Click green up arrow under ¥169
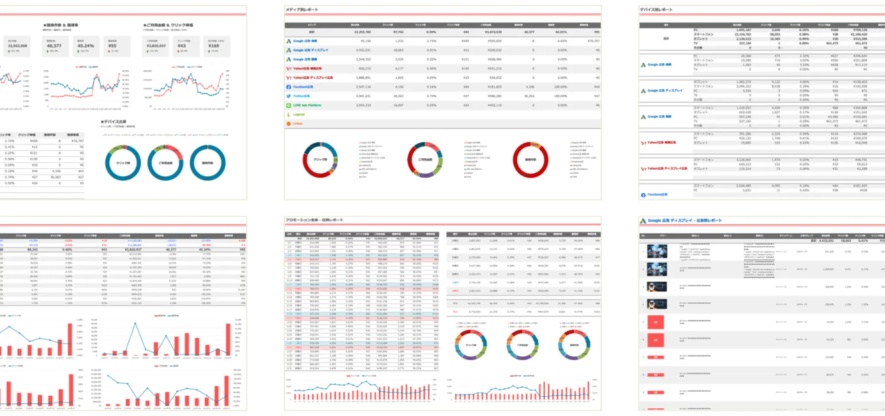Viewport: 885px width, 416px height. [x=210, y=51]
